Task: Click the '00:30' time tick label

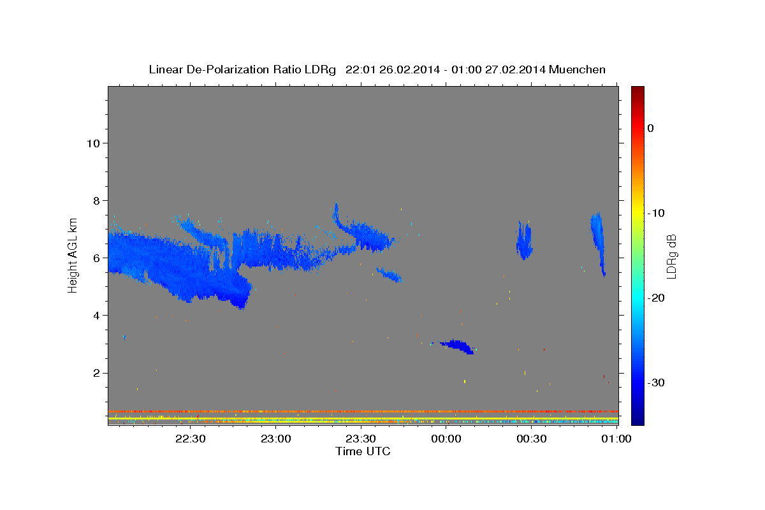Action: (x=532, y=439)
